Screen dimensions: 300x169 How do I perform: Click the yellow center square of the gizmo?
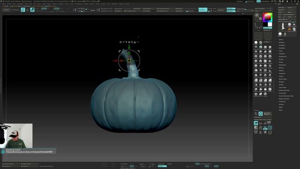point(129,61)
